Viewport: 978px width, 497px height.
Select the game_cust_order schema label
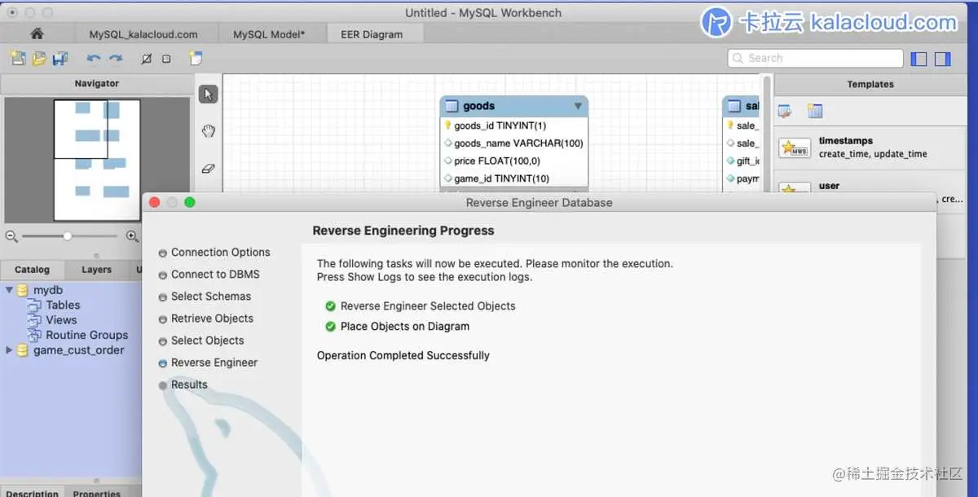pyautogui.click(x=78, y=350)
